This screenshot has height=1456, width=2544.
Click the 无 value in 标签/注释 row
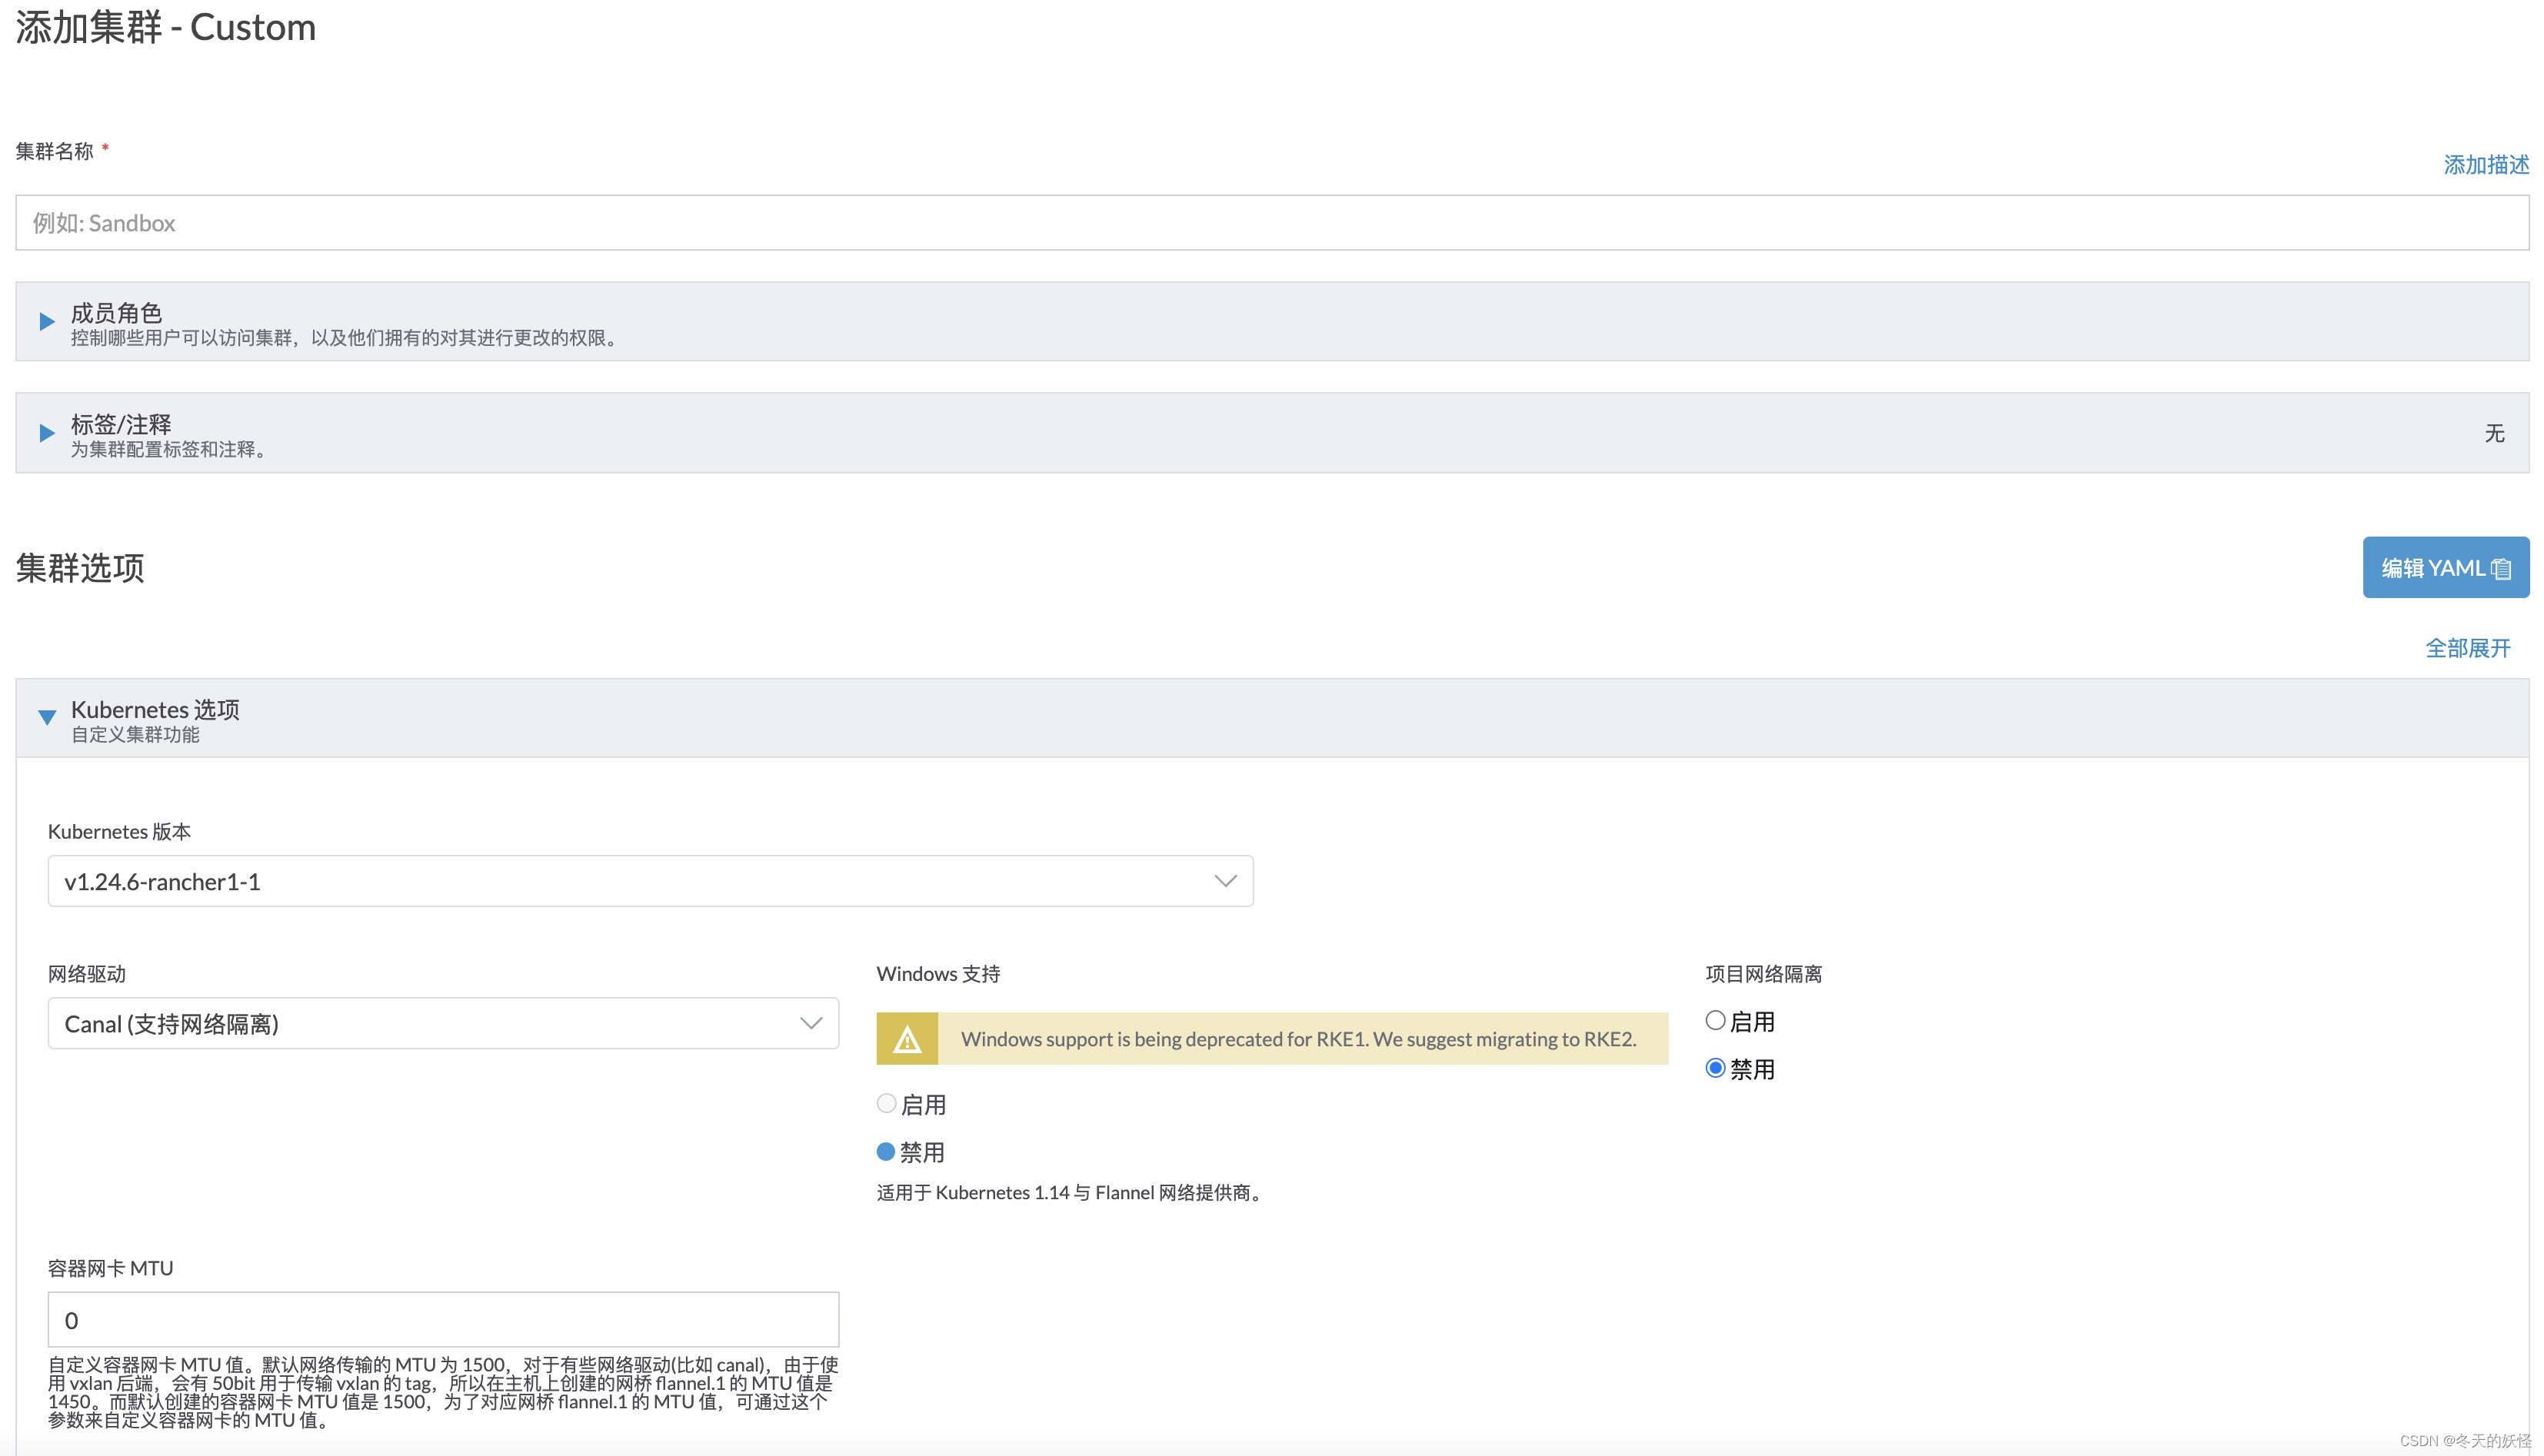2495,433
